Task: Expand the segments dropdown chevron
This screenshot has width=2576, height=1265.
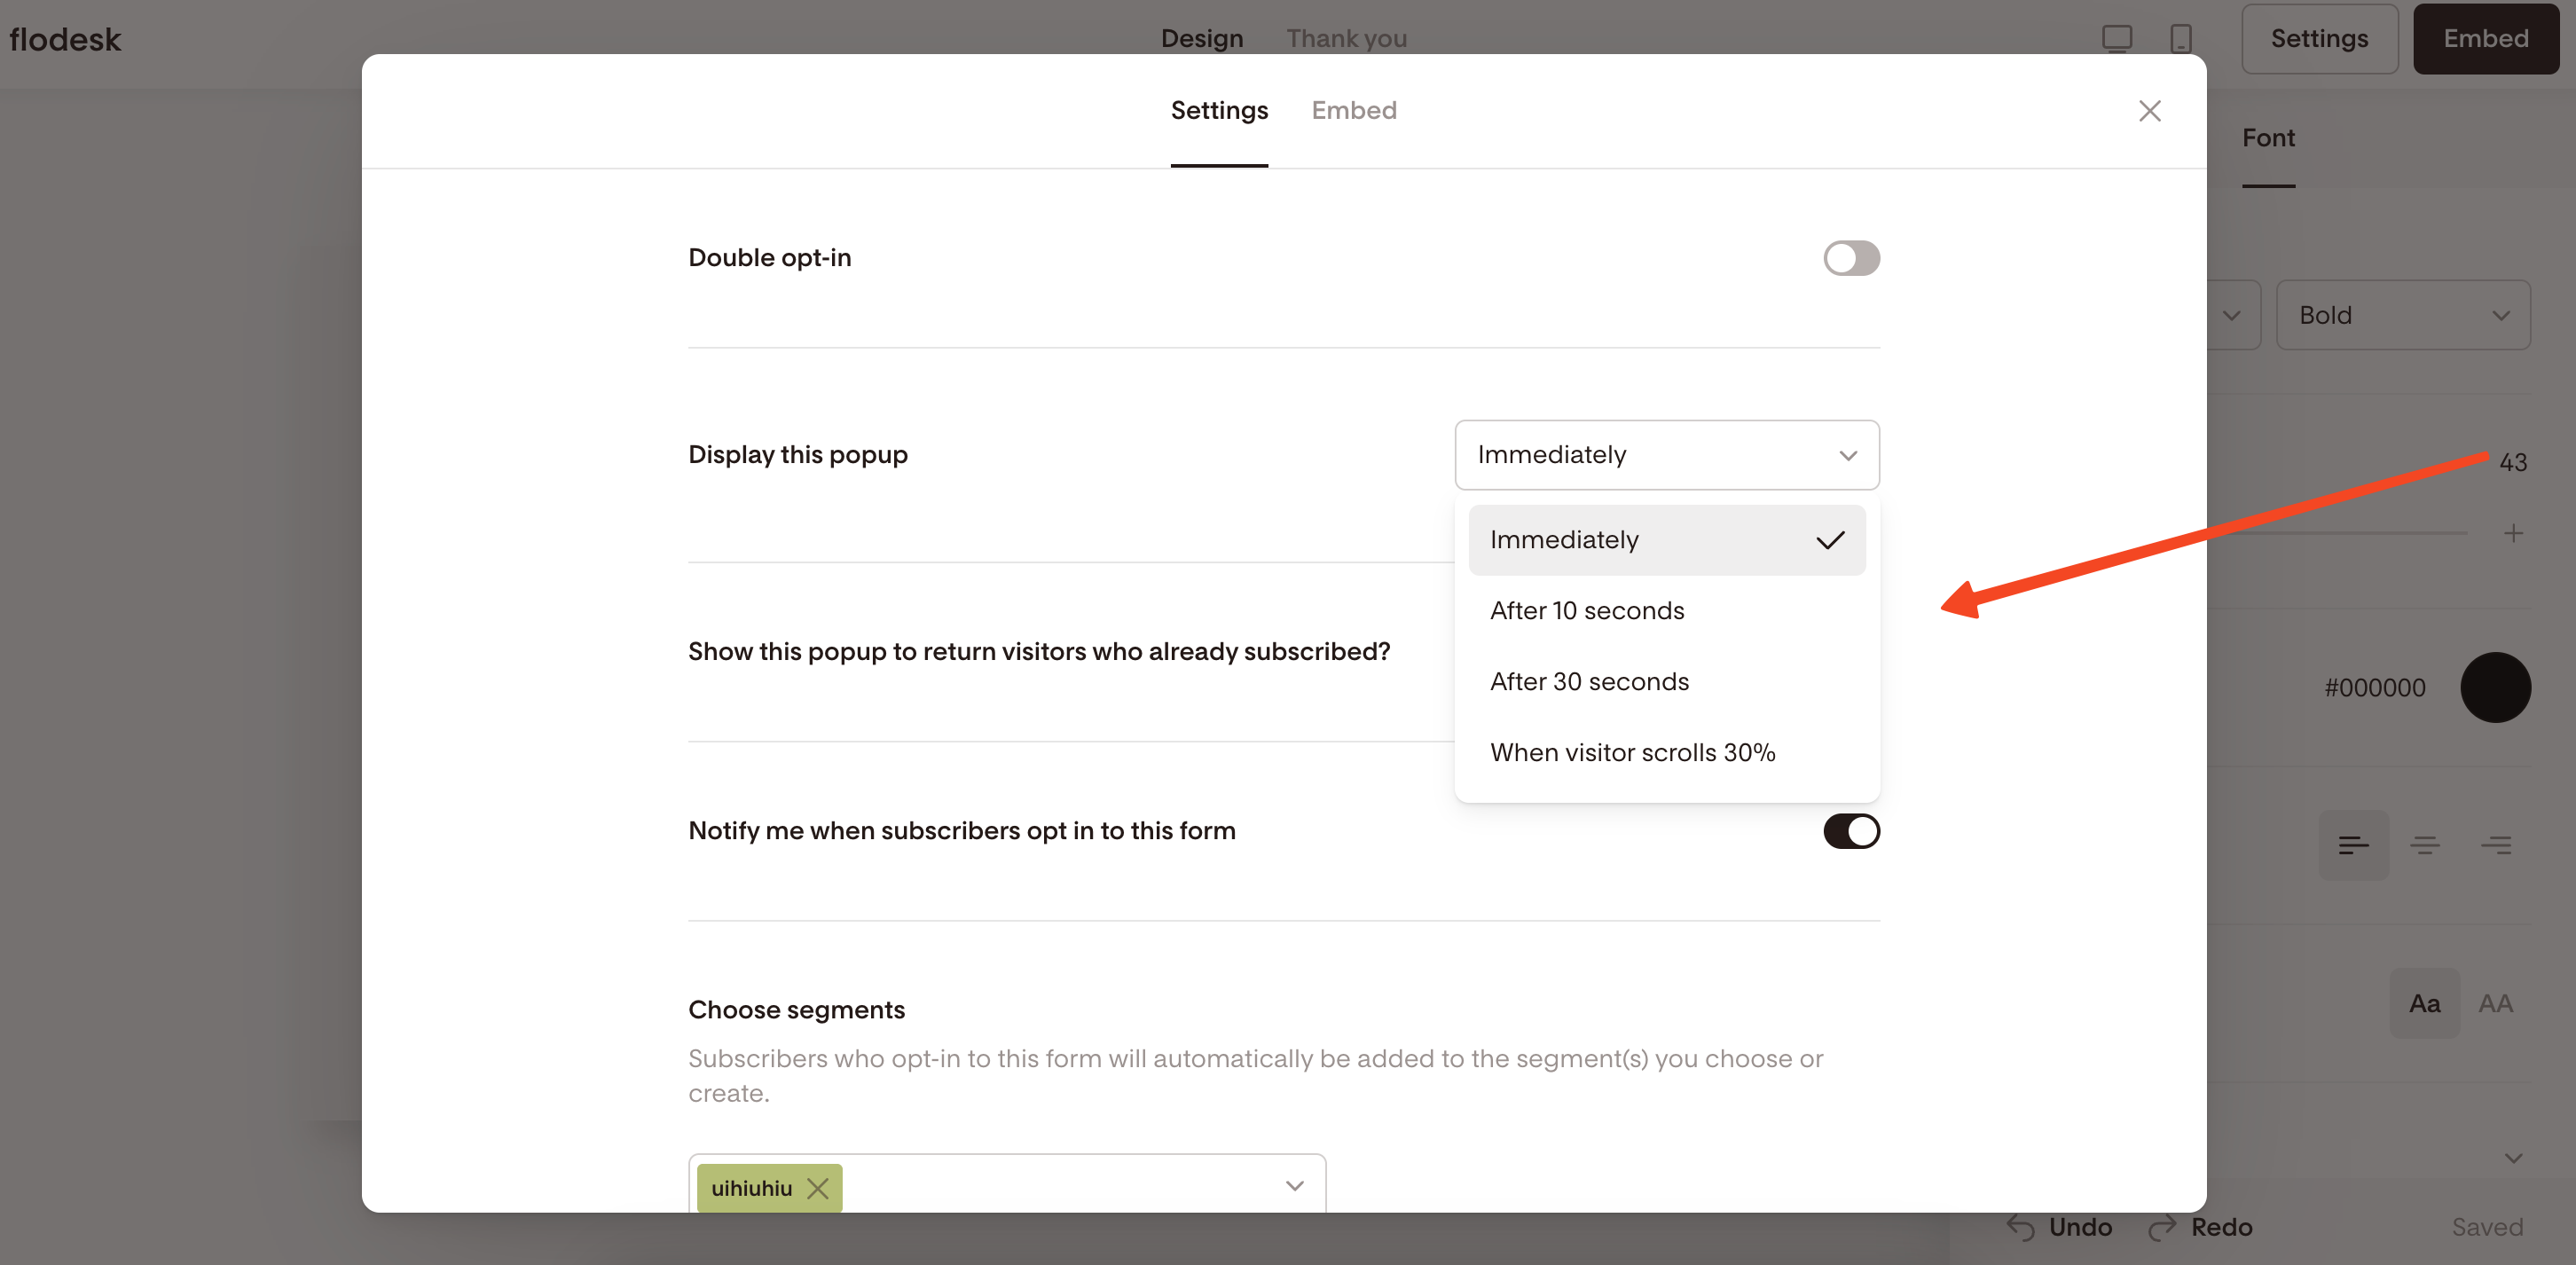Action: 1294,1186
